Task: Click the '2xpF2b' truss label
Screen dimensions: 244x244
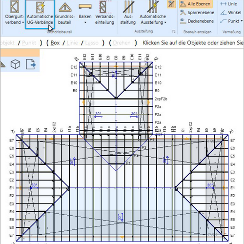Action: pos(161,99)
